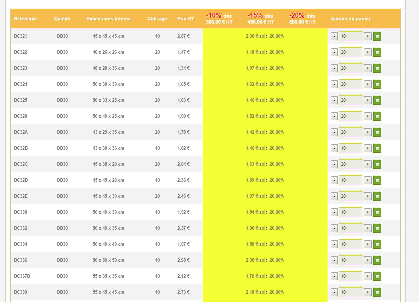Add DC323 to cart with green cart icon
419x302 pixels.
click(x=377, y=68)
